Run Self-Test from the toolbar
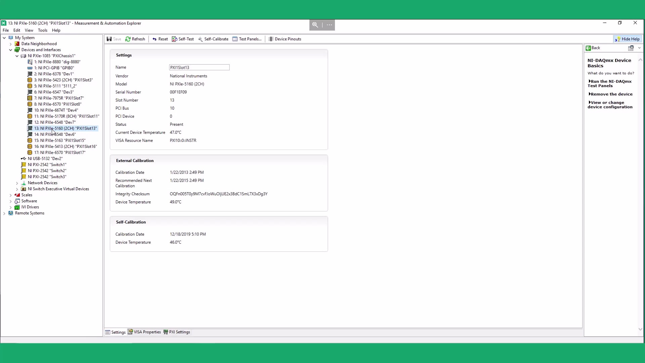 point(183,39)
